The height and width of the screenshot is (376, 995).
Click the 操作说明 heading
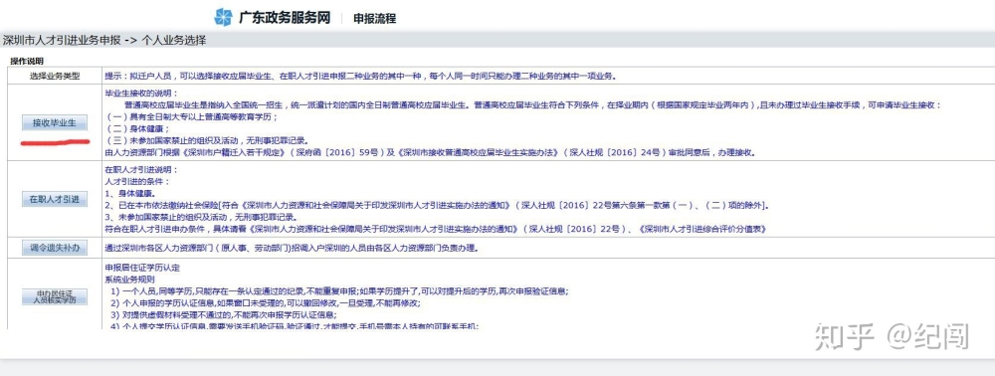point(27,61)
